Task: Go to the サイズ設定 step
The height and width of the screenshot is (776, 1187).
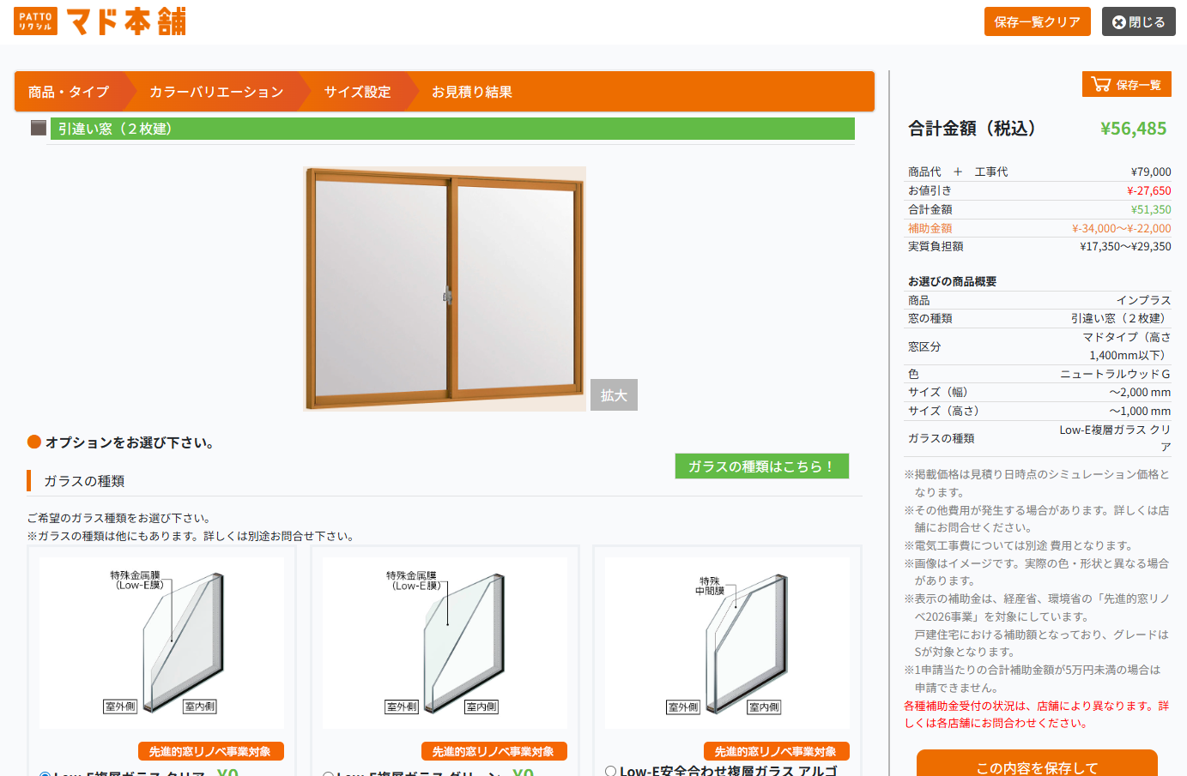Action: [357, 92]
